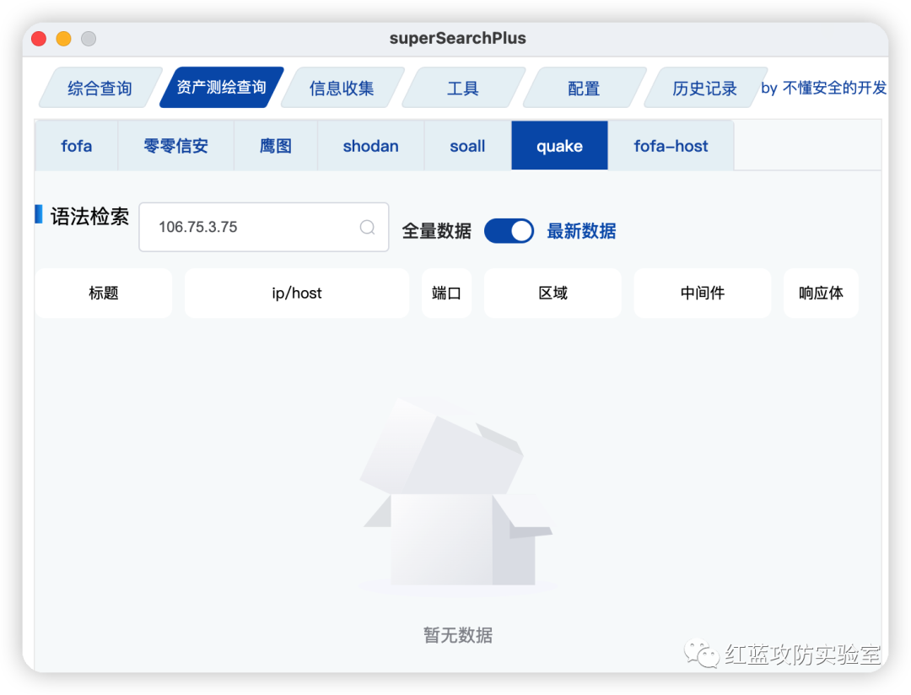Toggle the 全量数据/最新数据 switch
Screen dimensions: 911x695
tap(509, 231)
